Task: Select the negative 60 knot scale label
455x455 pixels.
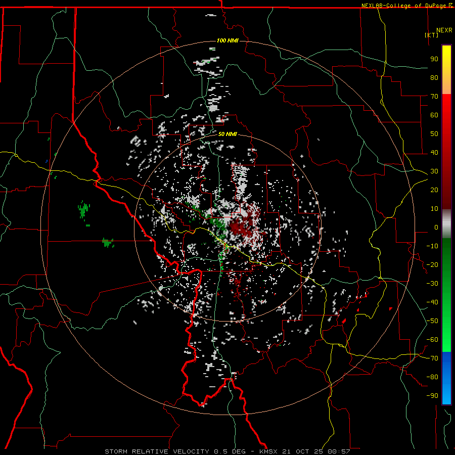Action: (432, 340)
